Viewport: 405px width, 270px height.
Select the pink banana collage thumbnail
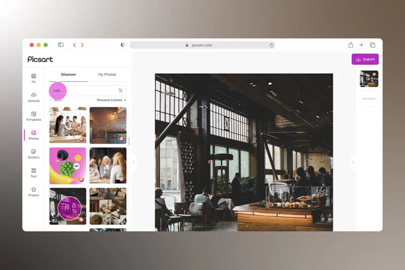point(67,166)
